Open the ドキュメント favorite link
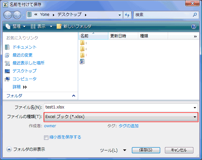Image resolution: width=202 pixels, height=160 pixels. pos(25,47)
